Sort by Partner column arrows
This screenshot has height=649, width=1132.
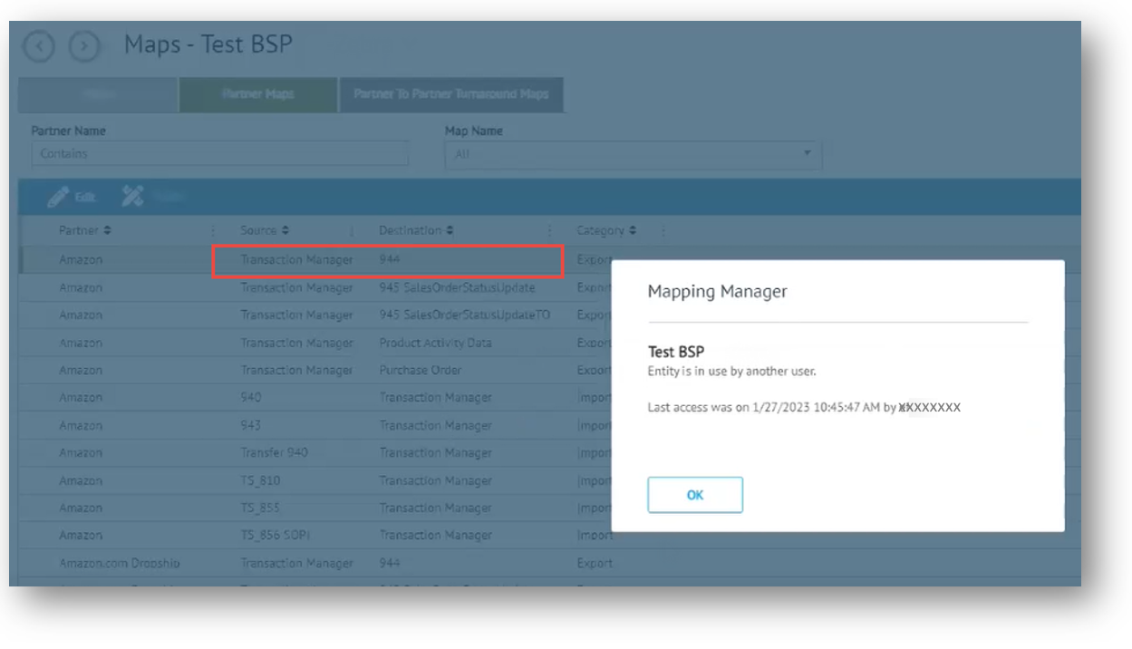108,231
